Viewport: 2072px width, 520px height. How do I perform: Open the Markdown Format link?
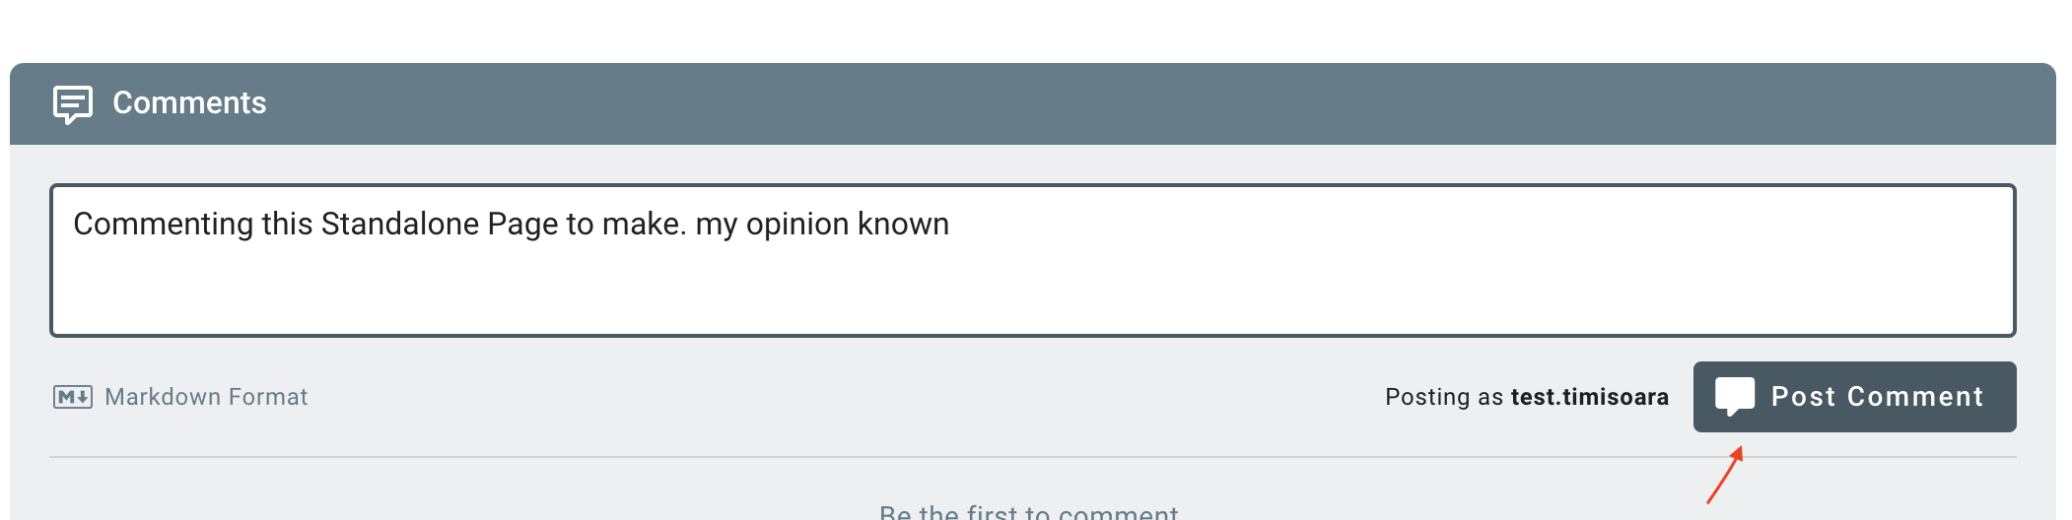(206, 397)
